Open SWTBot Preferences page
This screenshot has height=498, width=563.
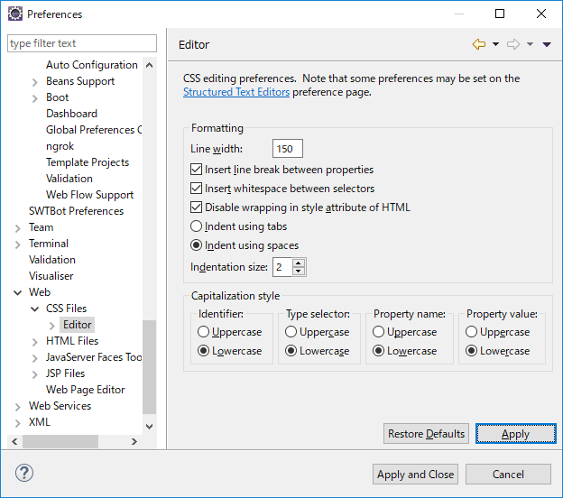click(x=76, y=211)
